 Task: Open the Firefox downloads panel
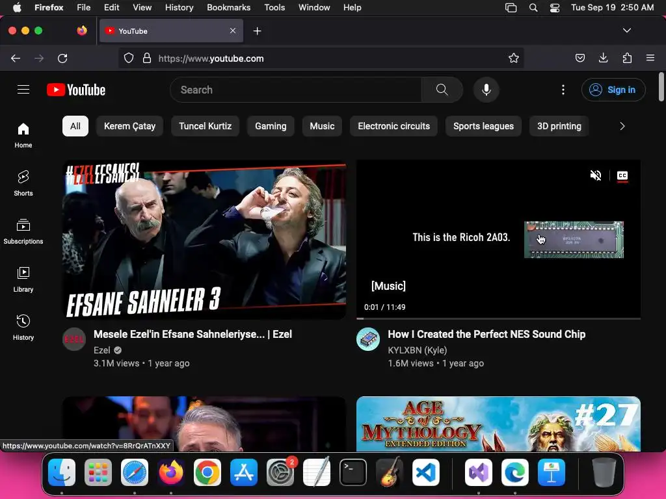(603, 58)
